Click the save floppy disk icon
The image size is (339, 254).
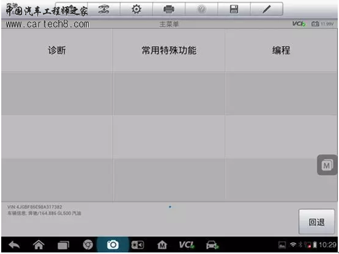tap(234, 9)
